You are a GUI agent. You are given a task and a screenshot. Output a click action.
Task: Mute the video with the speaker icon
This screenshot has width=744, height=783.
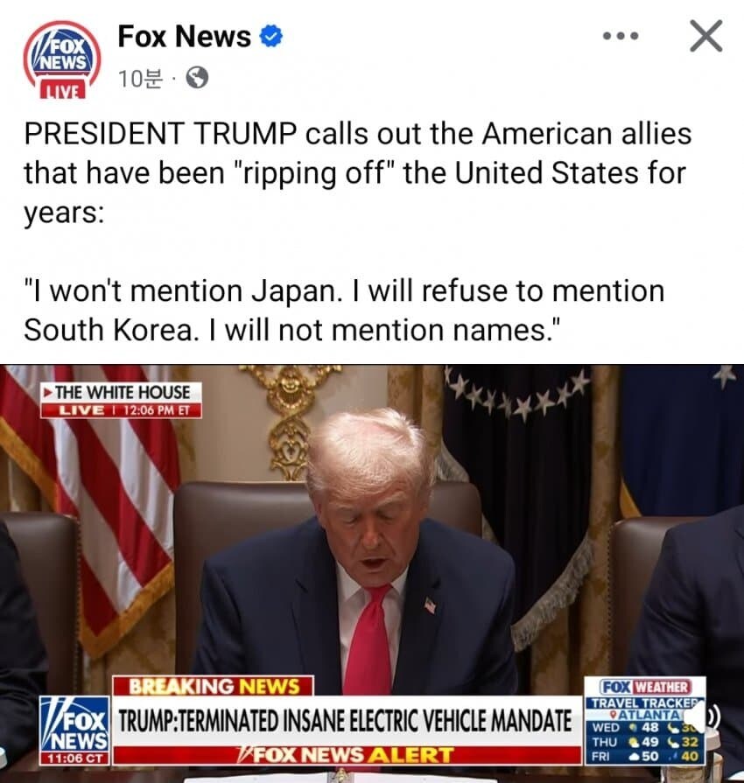[x=704, y=718]
